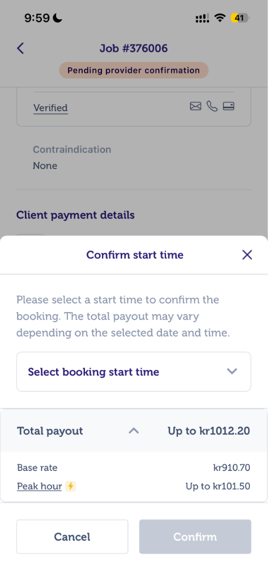Open the Peak hour link
Viewport: 268px width, 581px height.
pos(39,486)
